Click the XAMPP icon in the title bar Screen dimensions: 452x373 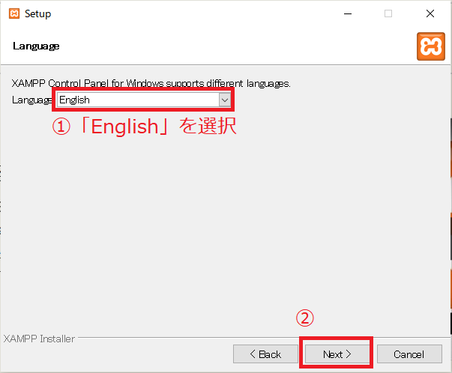(13, 14)
